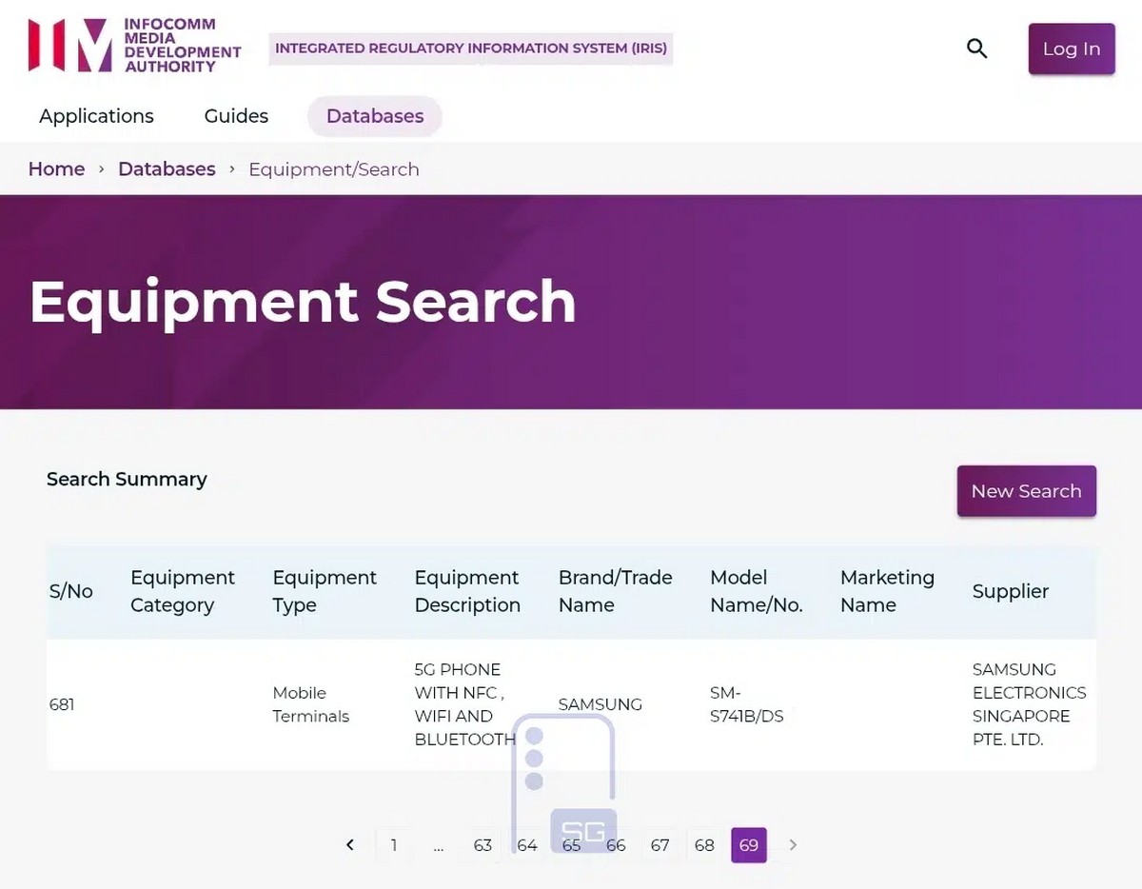Open the search magnifier icon
Screen dimensions: 1142x889
976,49
